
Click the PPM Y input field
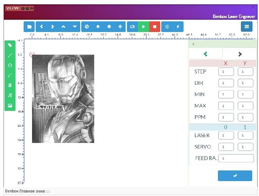[x=245, y=117]
